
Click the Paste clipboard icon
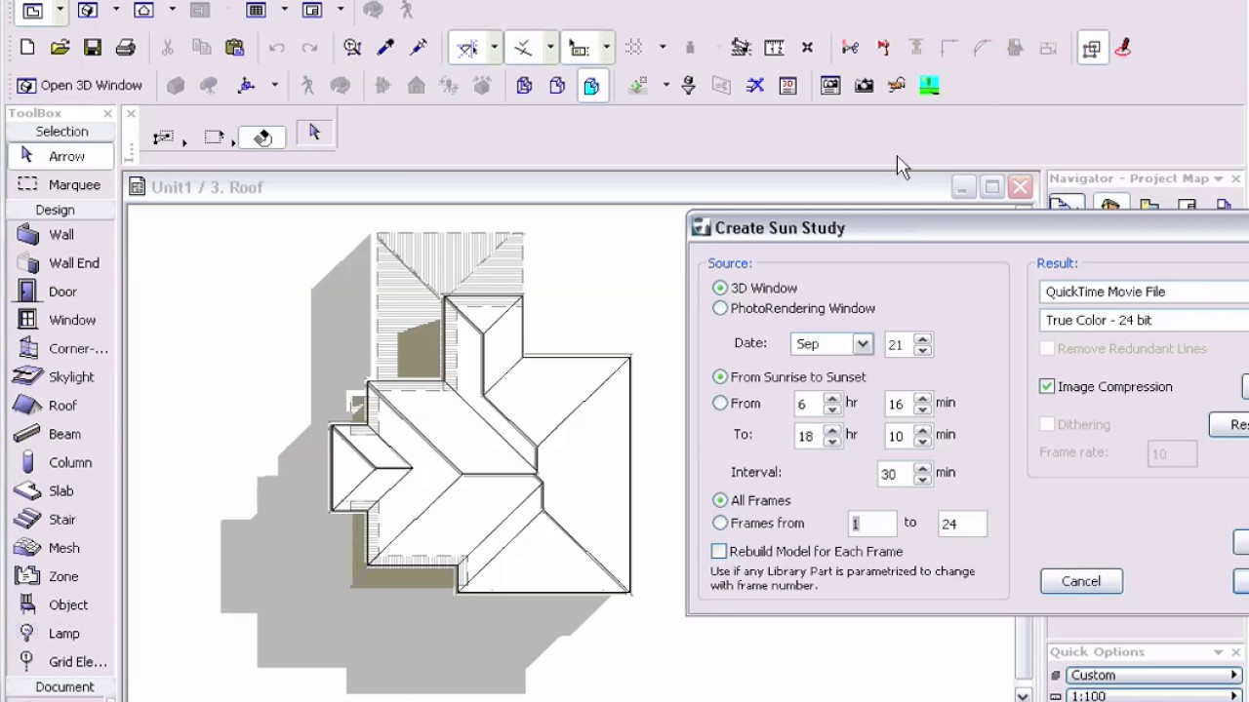tap(234, 47)
